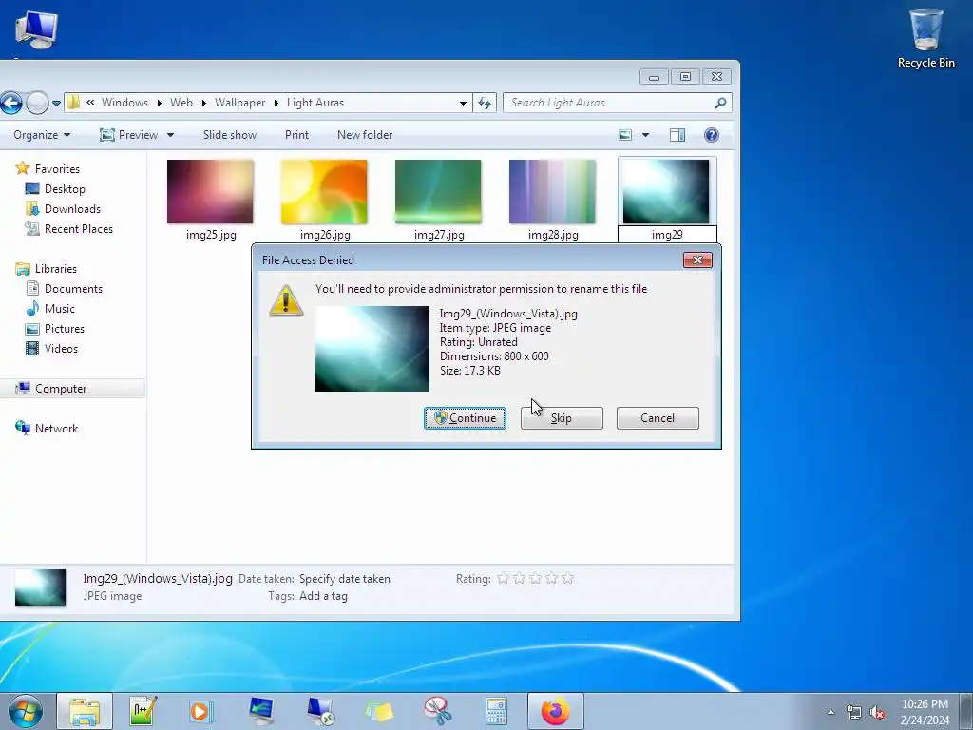Click the network tray icon

854,713
